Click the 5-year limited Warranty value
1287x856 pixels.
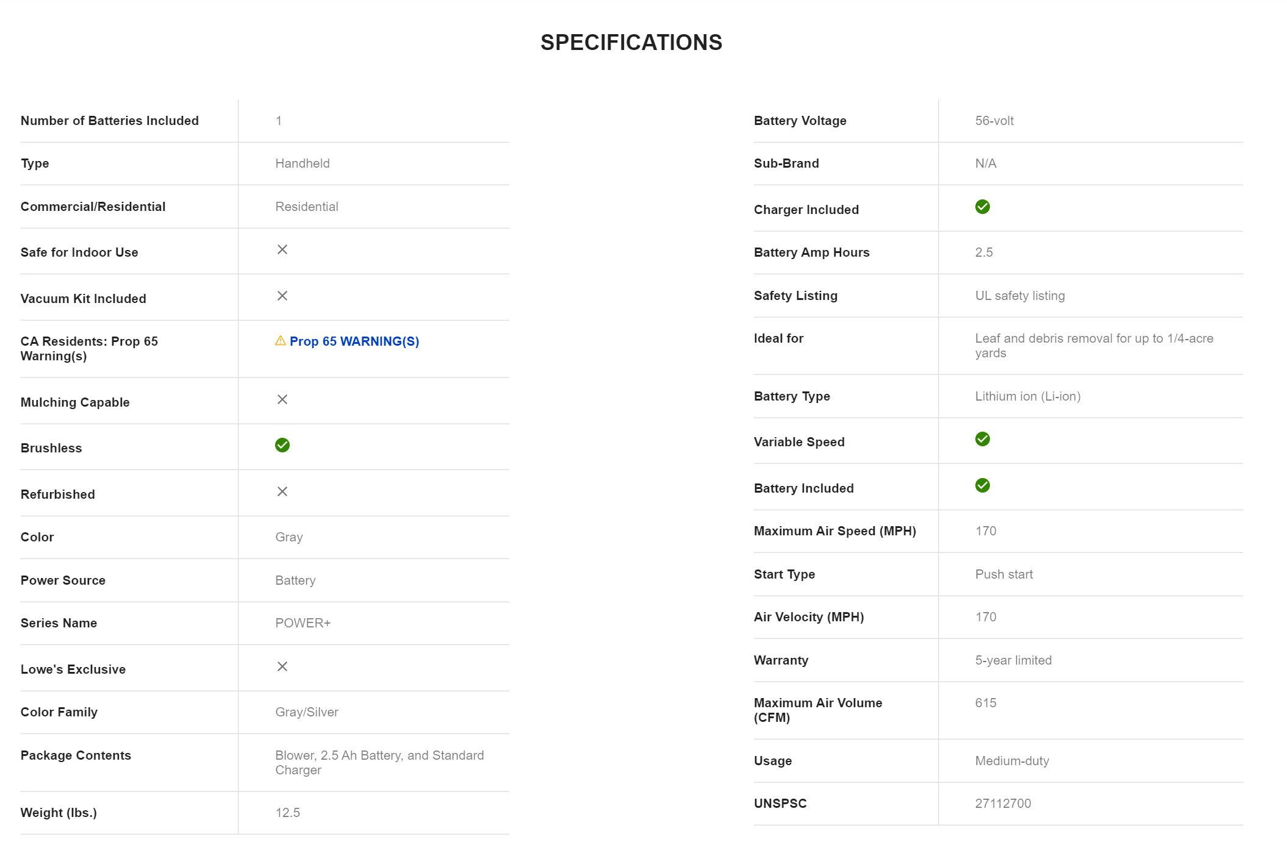click(1013, 660)
